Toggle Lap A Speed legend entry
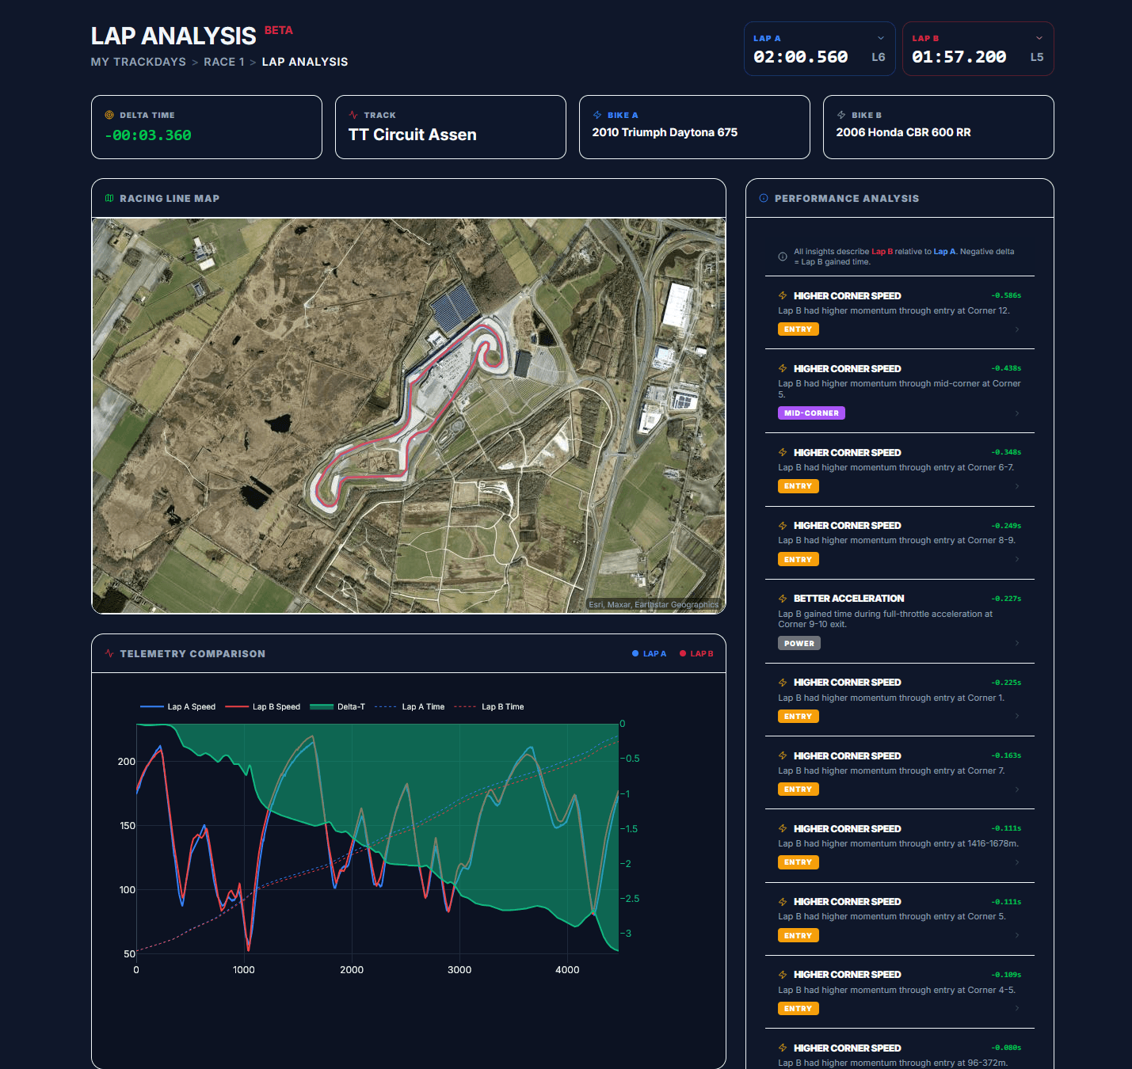Screen dimensions: 1132x1069 177,706
